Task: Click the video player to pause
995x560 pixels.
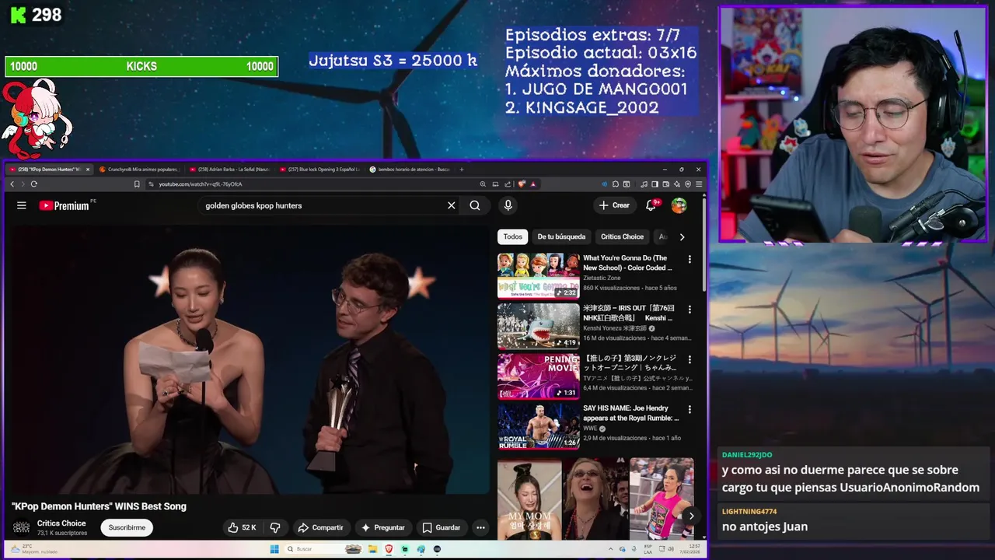Action: point(249,358)
